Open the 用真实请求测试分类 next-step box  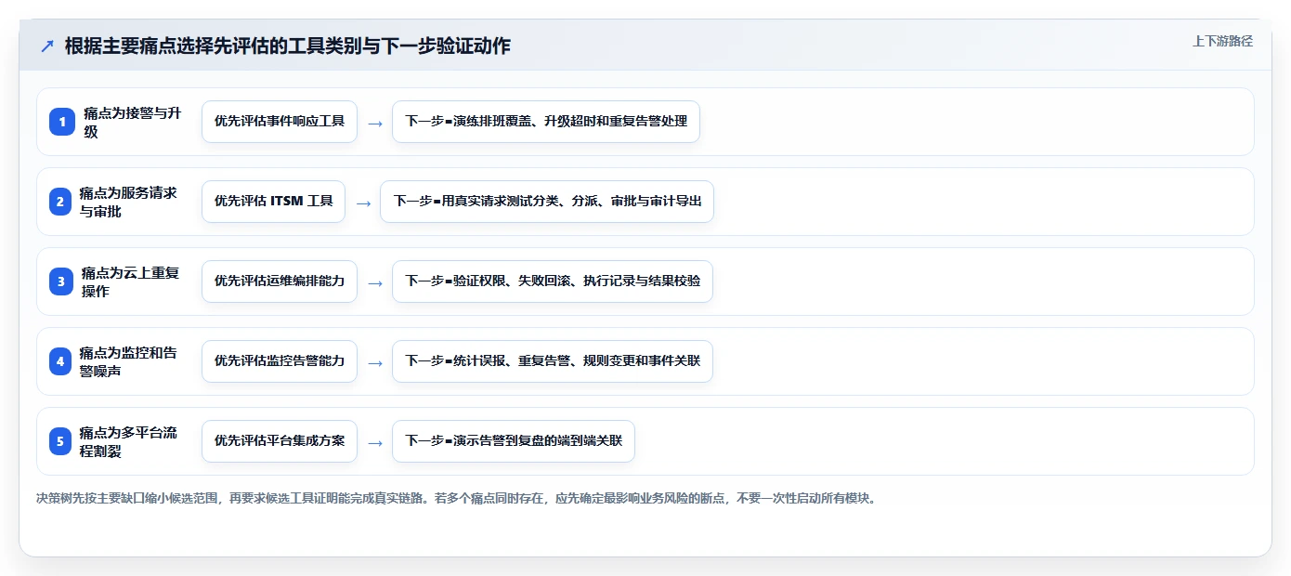tap(547, 202)
